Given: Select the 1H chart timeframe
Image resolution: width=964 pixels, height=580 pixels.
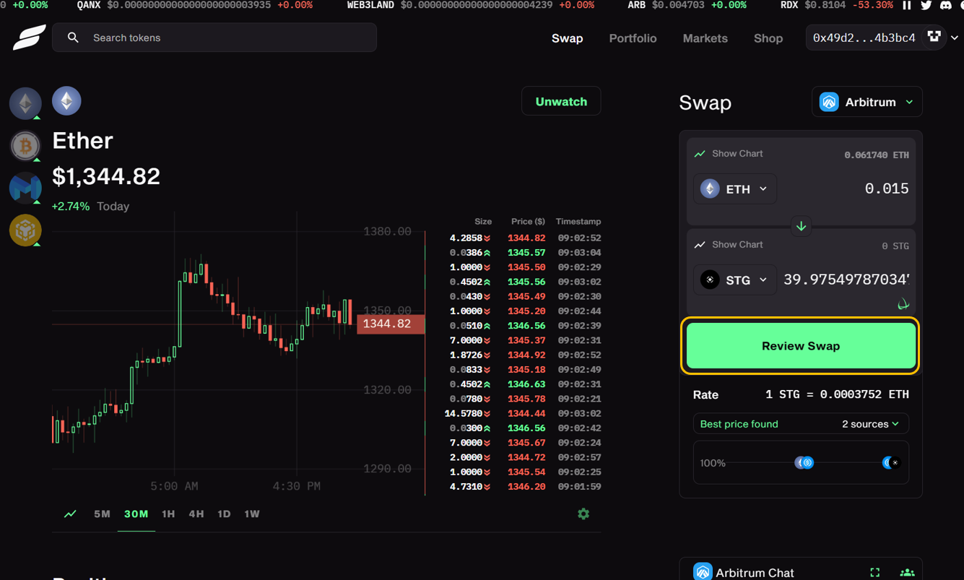Looking at the screenshot, I should tap(168, 514).
